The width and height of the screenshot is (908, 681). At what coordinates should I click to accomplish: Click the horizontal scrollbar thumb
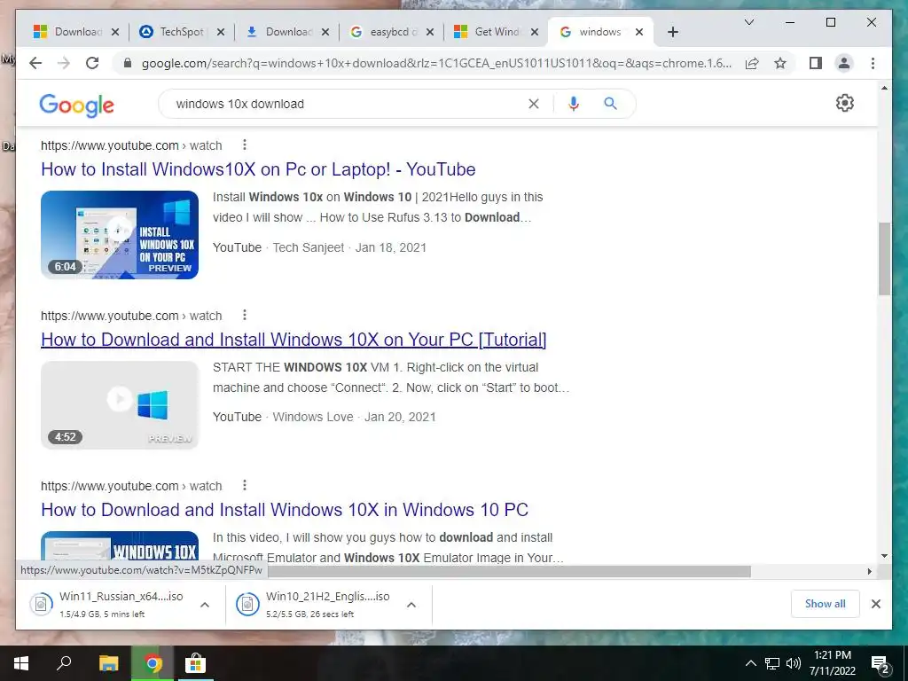pos(509,572)
